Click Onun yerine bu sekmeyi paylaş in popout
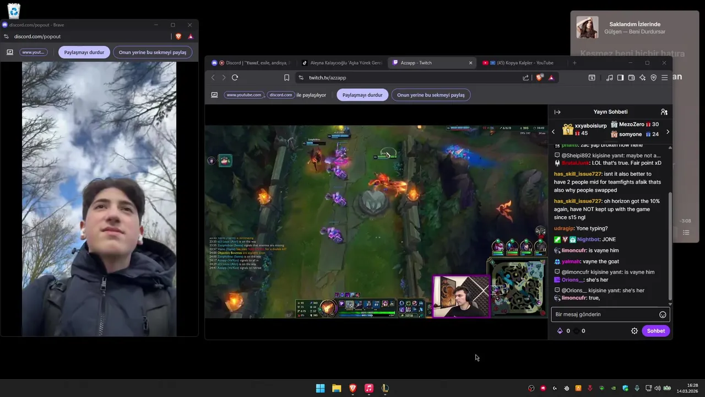This screenshot has width=705, height=397. (x=153, y=52)
